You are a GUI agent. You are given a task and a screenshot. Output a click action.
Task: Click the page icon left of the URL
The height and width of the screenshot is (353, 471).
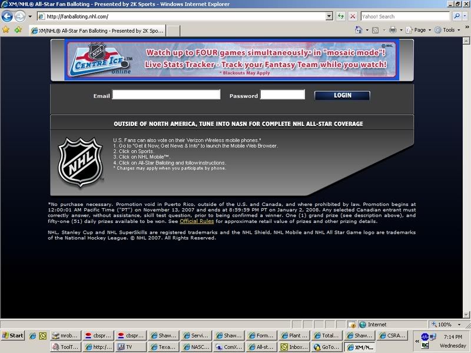pyautogui.click(x=41, y=16)
